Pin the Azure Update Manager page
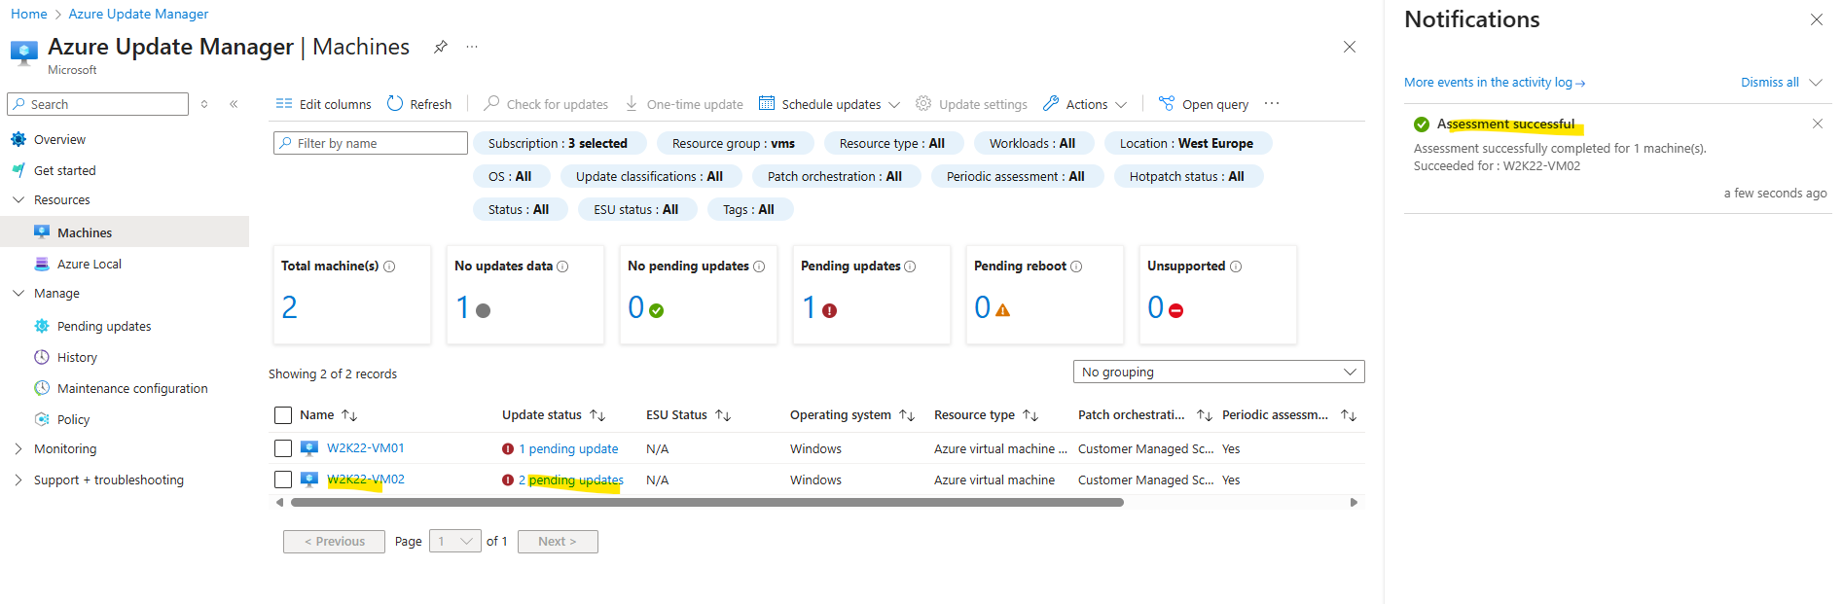The height and width of the screenshot is (604, 1843). [441, 47]
